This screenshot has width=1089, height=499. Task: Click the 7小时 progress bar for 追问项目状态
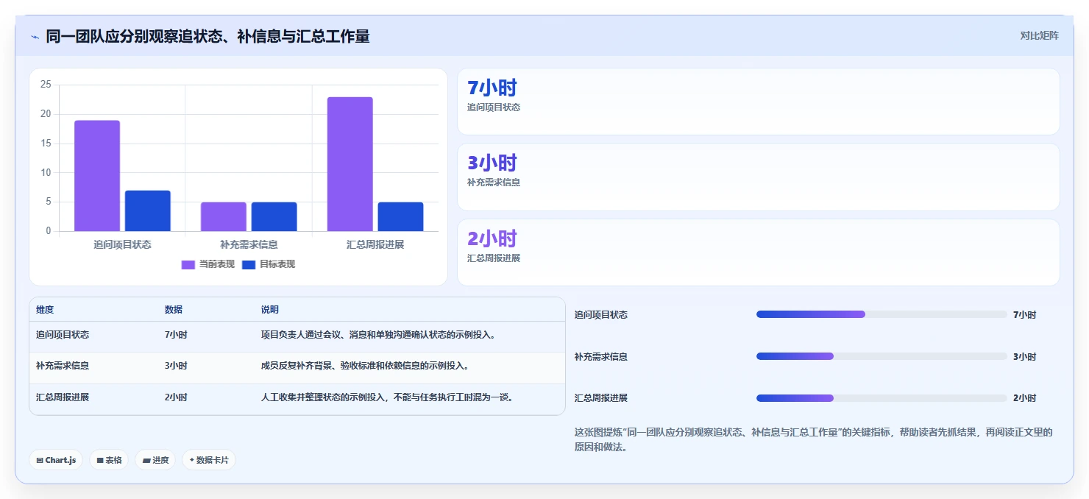882,314
